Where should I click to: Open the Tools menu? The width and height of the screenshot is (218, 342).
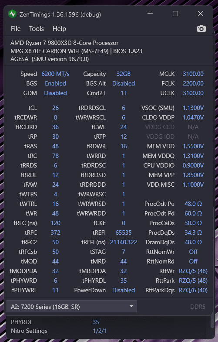coord(37,29)
